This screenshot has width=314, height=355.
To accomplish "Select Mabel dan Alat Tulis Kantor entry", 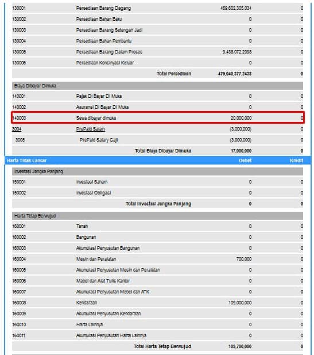I will (x=103, y=281).
